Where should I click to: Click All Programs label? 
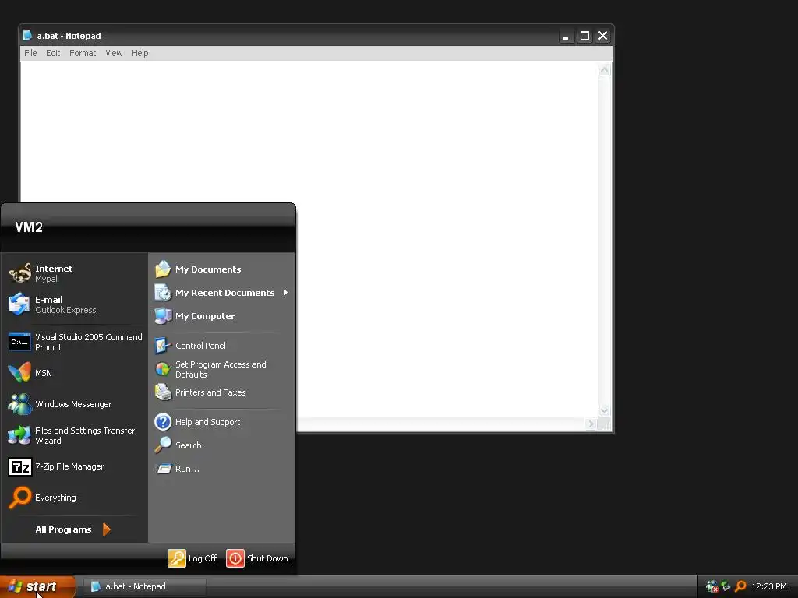pyautogui.click(x=63, y=529)
